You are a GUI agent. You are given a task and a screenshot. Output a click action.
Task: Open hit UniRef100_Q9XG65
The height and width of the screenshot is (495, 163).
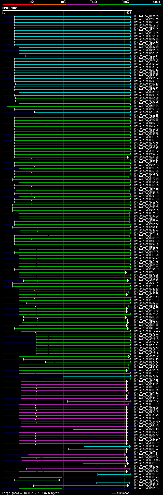point(146,42)
